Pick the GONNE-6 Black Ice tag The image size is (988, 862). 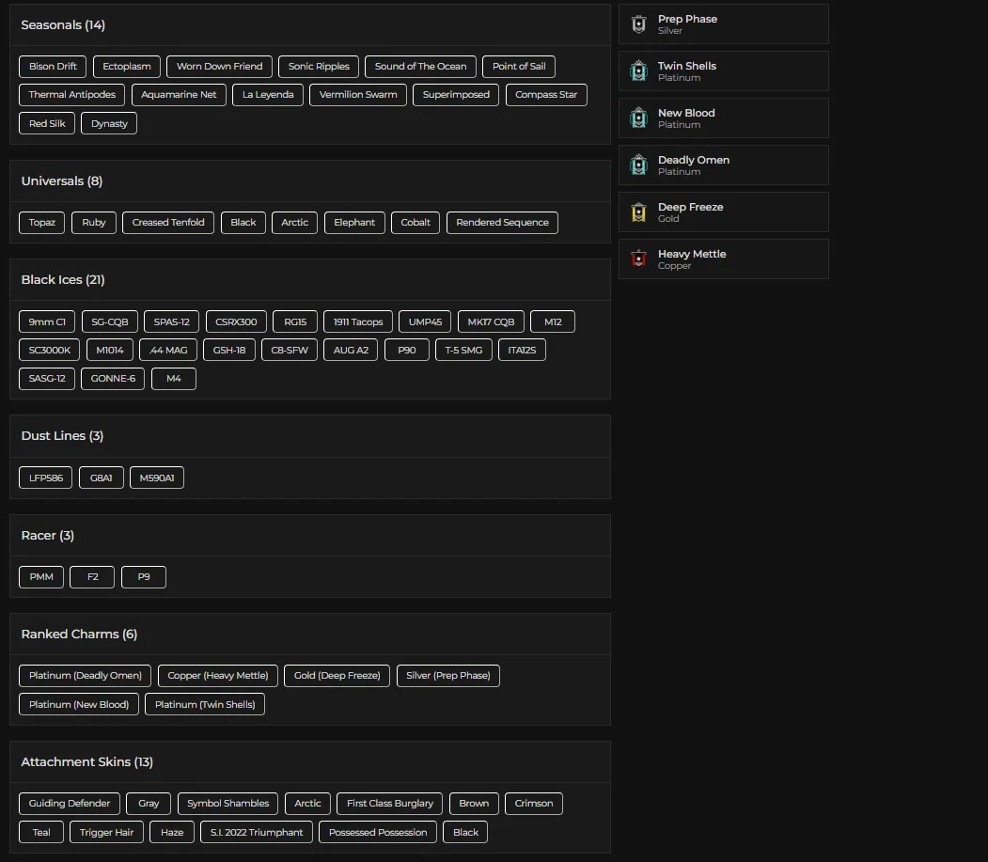[x=113, y=379]
